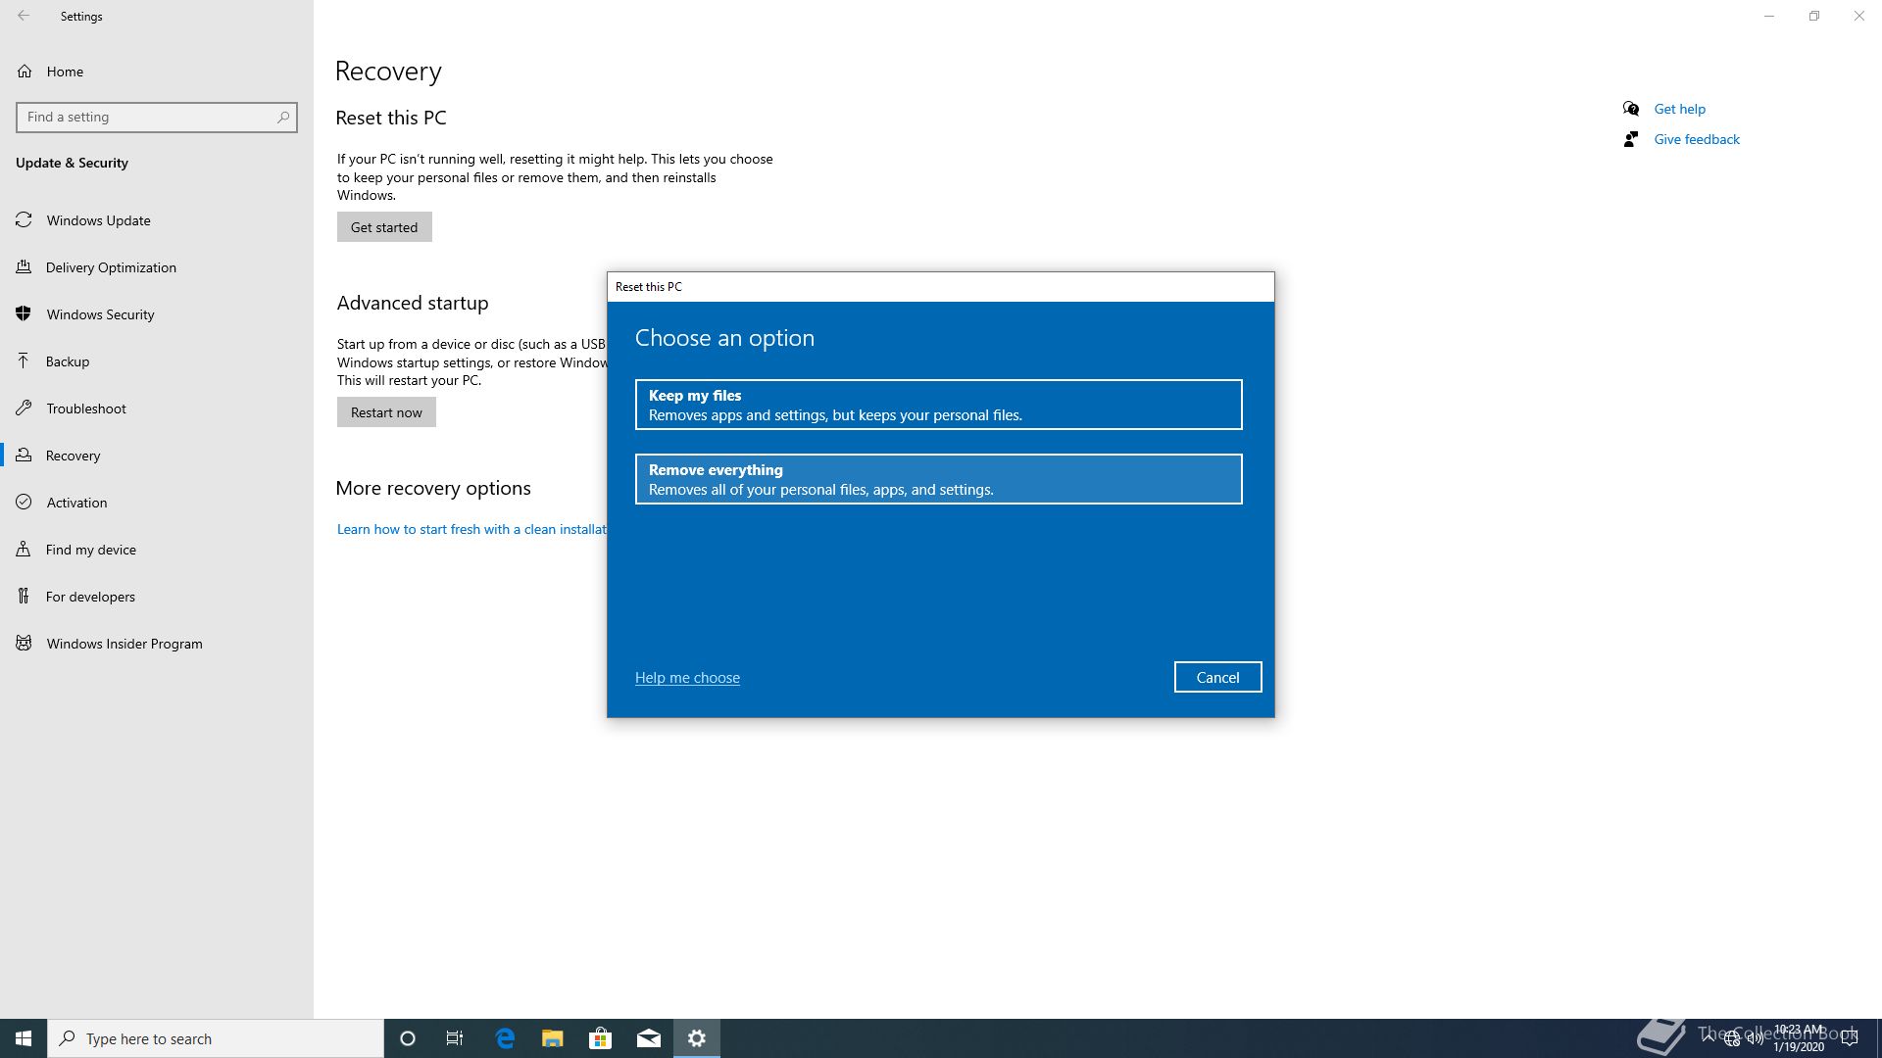Click the Find a setting search box
The image size is (1882, 1058).
147,118
